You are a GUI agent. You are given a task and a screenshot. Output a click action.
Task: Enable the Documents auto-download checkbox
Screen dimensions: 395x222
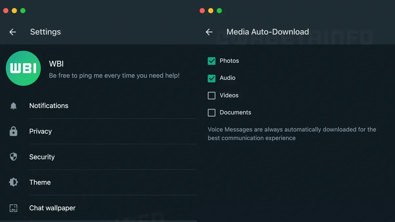coord(212,112)
